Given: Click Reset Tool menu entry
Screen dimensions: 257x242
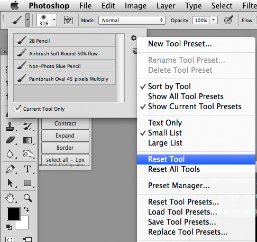Looking at the screenshot, I should pos(196,159).
